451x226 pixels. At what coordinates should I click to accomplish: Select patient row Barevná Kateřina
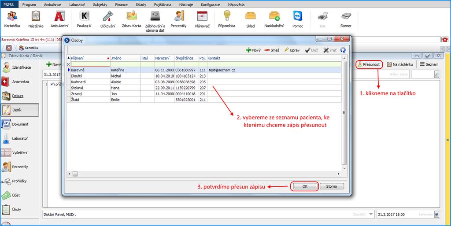click(x=204, y=70)
